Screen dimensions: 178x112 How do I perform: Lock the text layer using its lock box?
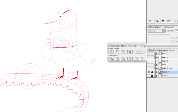[152, 54]
